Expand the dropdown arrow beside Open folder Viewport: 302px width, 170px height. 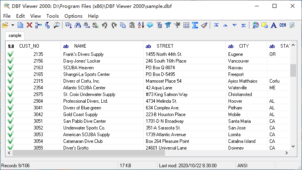click(13, 25)
